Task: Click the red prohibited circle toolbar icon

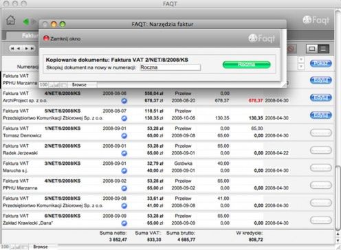Action: [291, 49]
